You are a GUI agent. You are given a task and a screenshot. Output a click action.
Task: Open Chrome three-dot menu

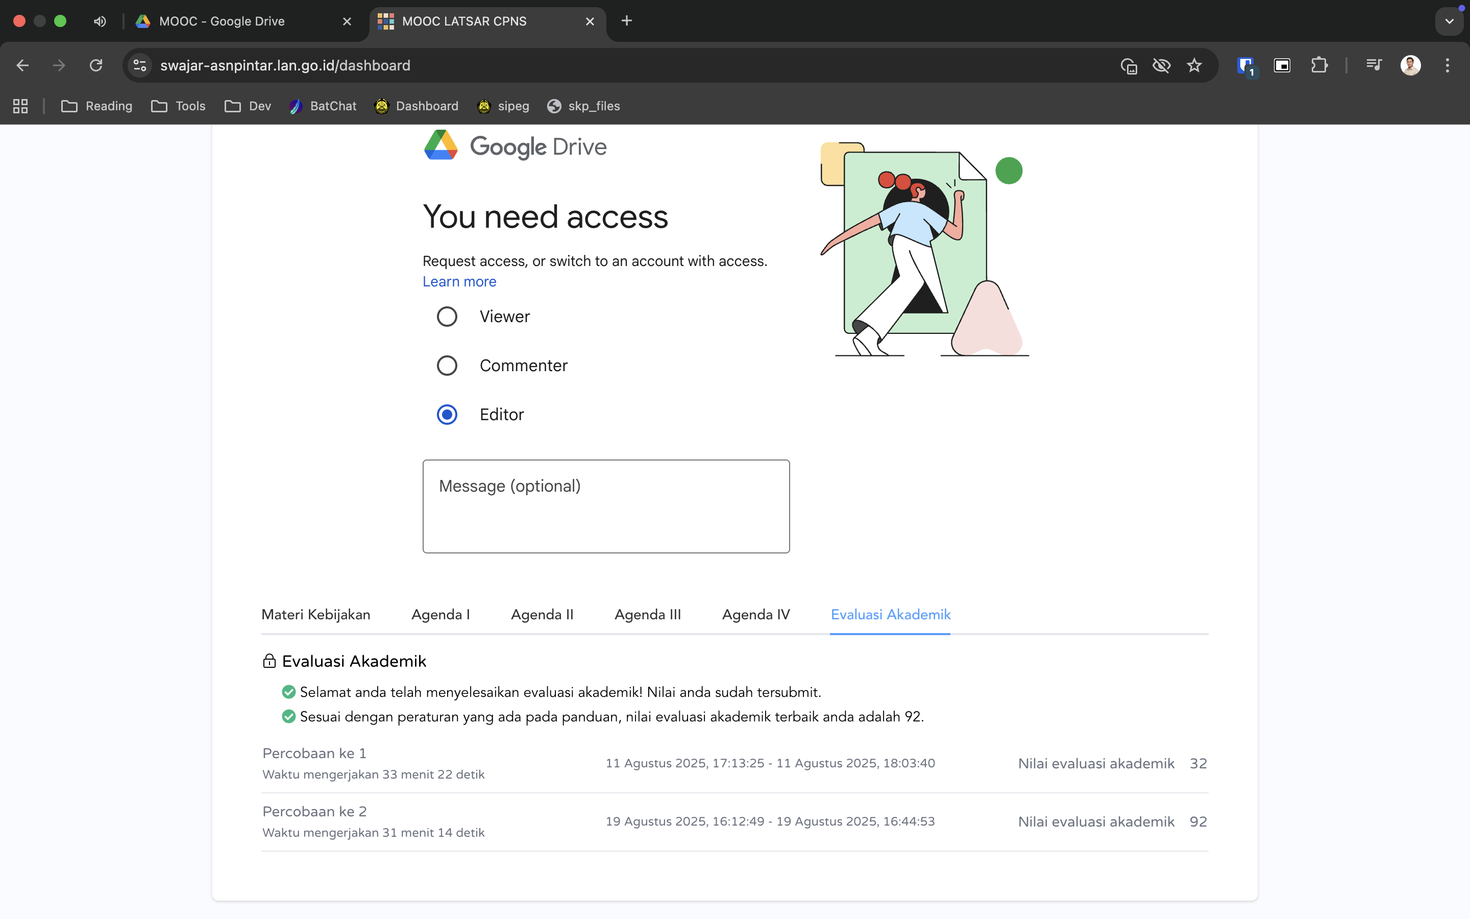pyautogui.click(x=1448, y=65)
